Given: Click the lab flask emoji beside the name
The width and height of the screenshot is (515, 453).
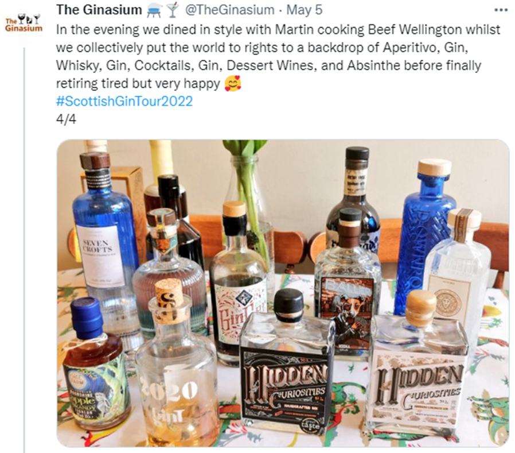Looking at the screenshot, I should point(154,10).
